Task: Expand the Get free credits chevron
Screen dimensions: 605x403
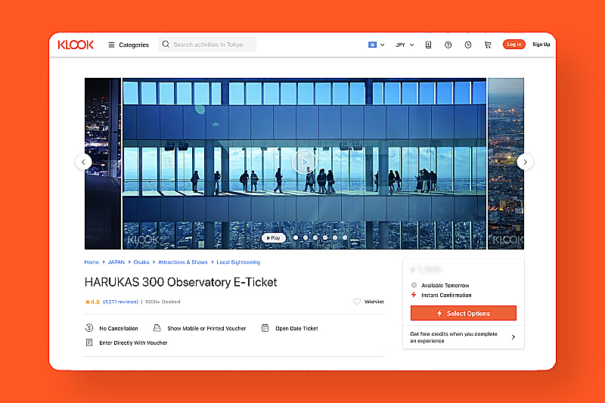Action: point(513,337)
